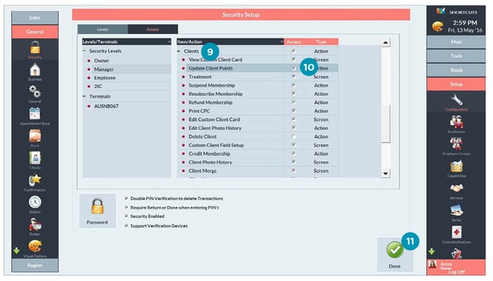Toggle Support Verification Devices checkbox
This screenshot has height=281, width=493.
pyautogui.click(x=127, y=226)
